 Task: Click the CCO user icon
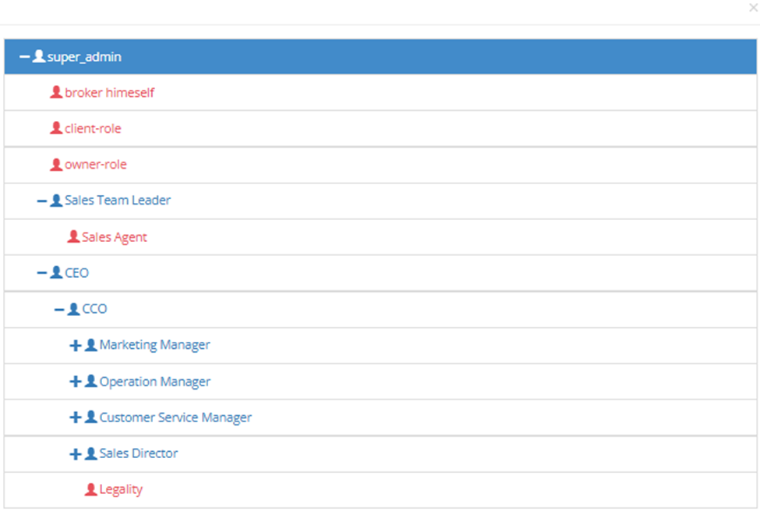pyautogui.click(x=73, y=309)
